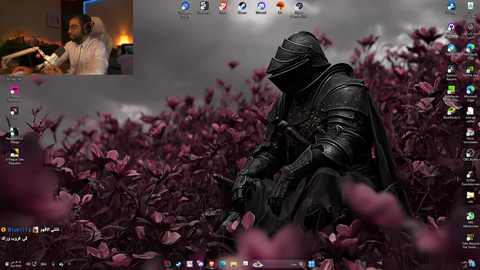Select BlueStacks Multi-Instance Manager icon
This screenshot has height=270, width=480.
coord(451,94)
